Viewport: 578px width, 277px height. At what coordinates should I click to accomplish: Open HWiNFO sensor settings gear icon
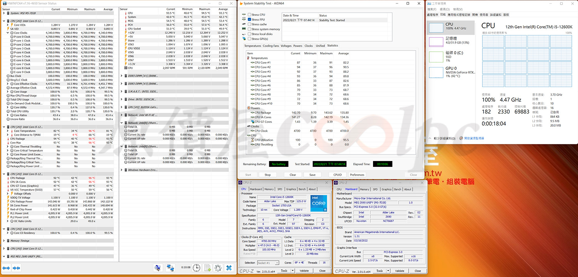[x=218, y=267]
